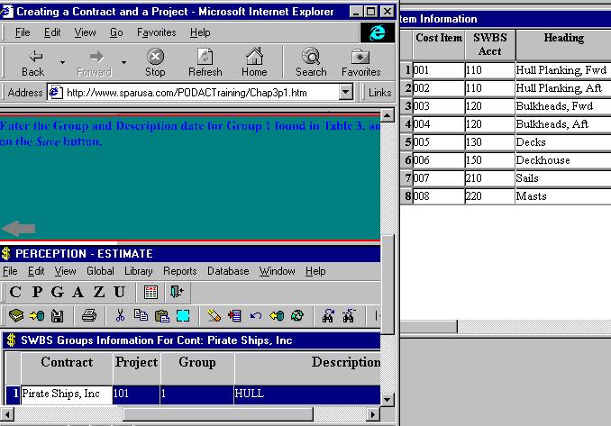Go to Home page in Internet Explorer
Viewport: 611px width, 426px height.
(254, 63)
